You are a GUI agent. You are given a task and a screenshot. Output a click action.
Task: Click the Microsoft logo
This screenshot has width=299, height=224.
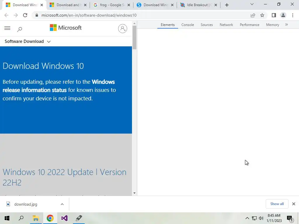(66, 28)
